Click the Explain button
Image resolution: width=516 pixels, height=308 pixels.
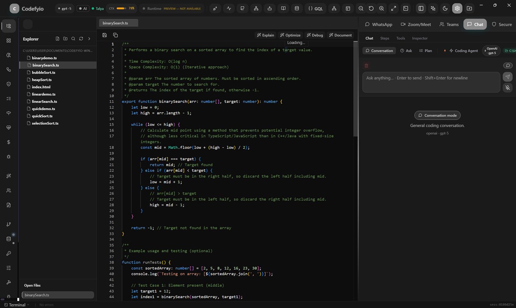click(265, 35)
